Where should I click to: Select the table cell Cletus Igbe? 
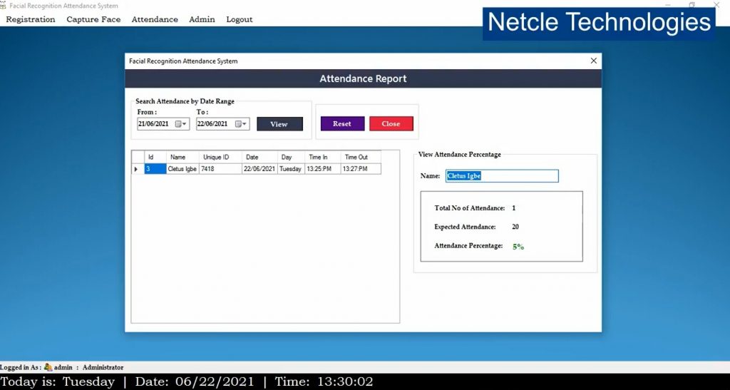click(x=182, y=169)
